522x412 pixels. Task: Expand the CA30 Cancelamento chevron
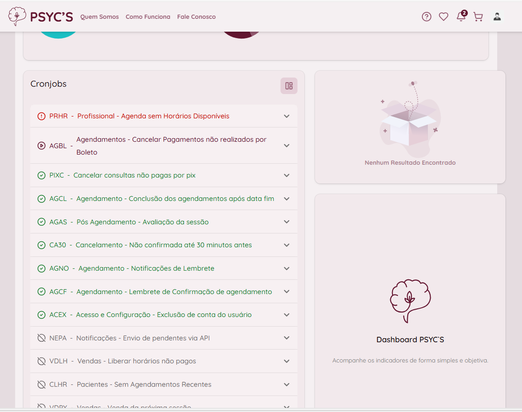point(286,245)
